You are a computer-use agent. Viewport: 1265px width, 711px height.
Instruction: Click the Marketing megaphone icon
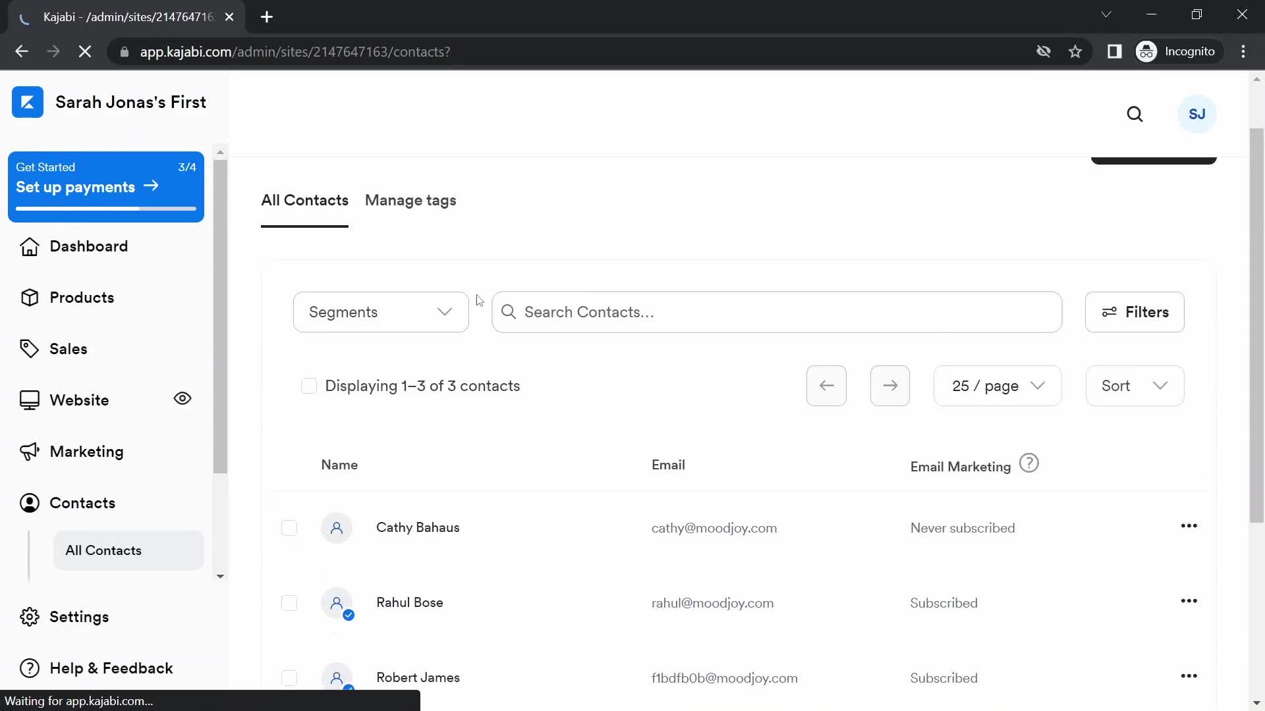click(x=29, y=452)
